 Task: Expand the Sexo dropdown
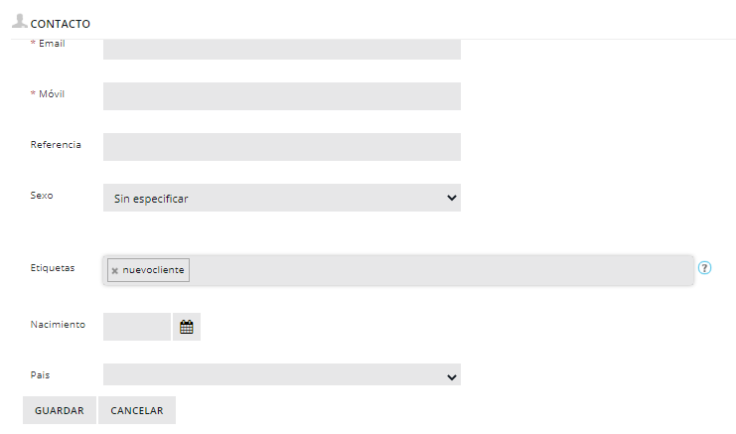[x=281, y=198]
